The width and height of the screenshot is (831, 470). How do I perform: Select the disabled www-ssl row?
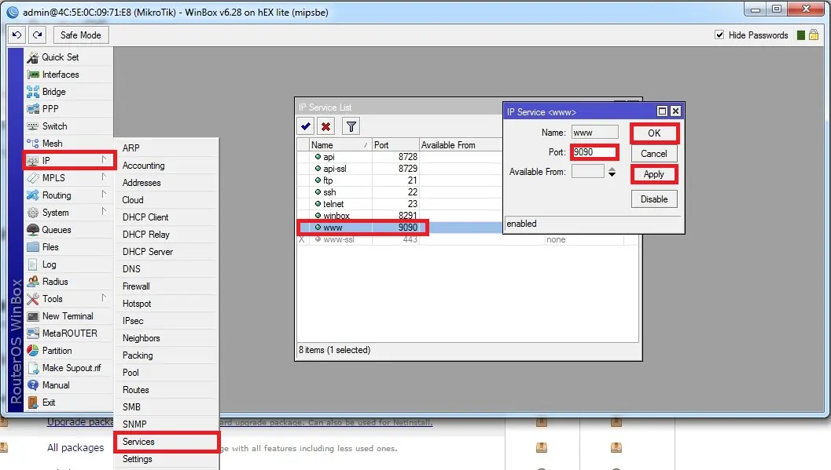(468, 239)
